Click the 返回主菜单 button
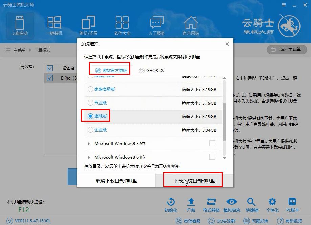 [x=287, y=49]
